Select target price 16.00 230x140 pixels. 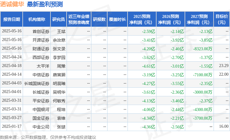(x=224, y=126)
